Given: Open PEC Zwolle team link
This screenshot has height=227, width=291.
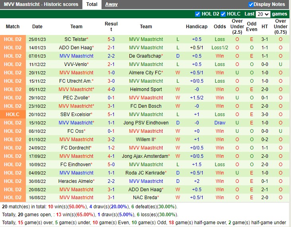Looking at the screenshot, I should point(76,98).
